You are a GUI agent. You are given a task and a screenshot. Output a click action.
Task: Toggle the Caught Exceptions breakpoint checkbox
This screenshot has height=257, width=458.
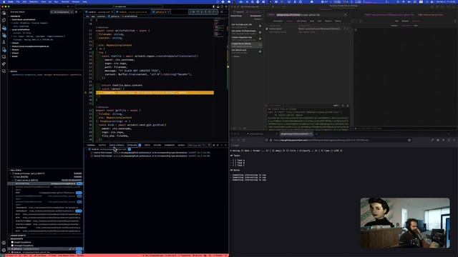tap(12, 242)
